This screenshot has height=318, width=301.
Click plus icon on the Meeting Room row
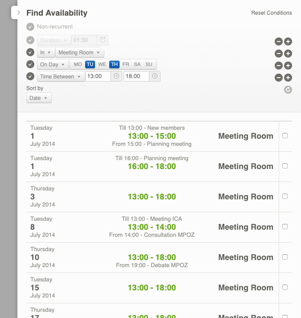288,54
